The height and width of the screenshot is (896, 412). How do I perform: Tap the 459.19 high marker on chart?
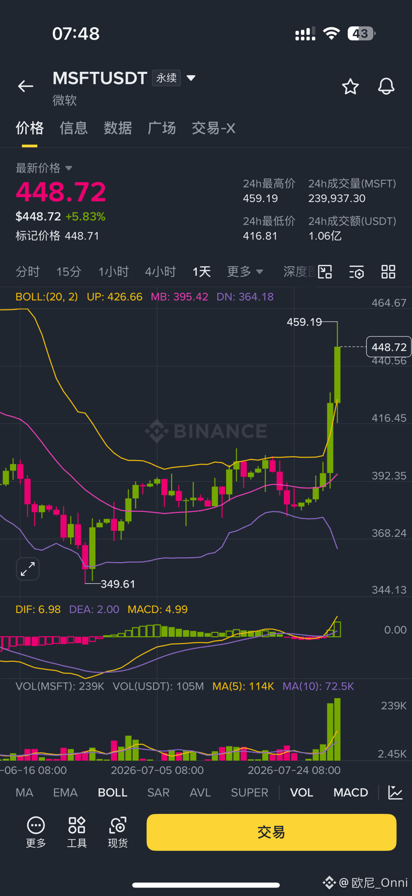(304, 322)
